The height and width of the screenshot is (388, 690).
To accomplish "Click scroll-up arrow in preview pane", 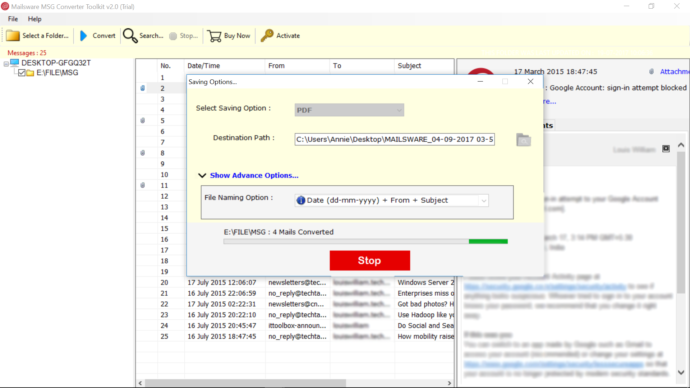I will 681,145.
